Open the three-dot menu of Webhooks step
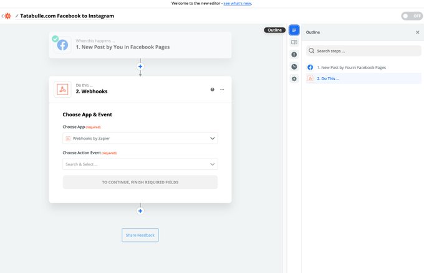Viewport: 424px width, 273px height. click(222, 90)
